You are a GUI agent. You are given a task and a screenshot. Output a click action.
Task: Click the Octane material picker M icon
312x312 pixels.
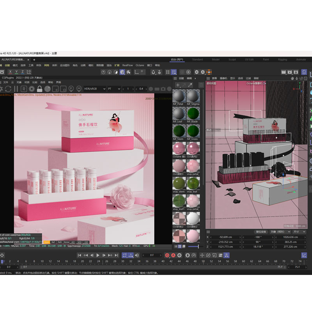coord(79,89)
